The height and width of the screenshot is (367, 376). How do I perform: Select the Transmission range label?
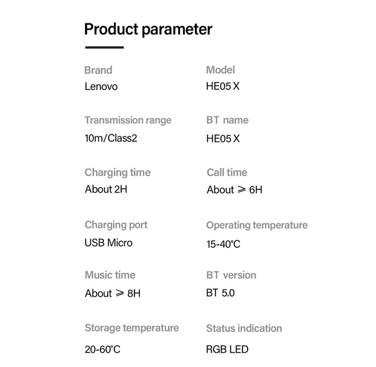tap(128, 120)
